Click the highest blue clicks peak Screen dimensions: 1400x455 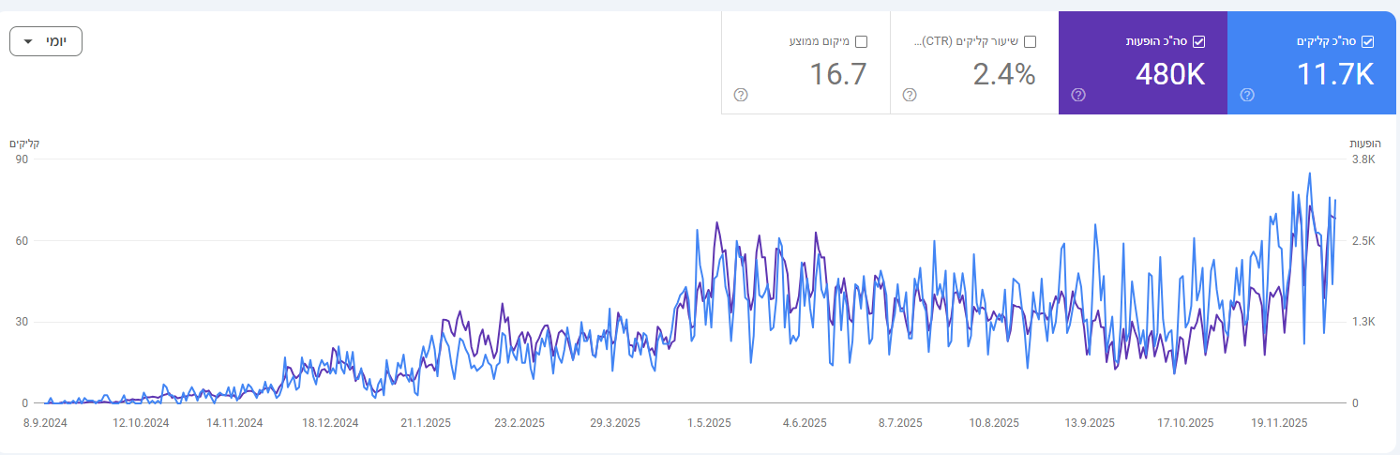pyautogui.click(x=1309, y=174)
